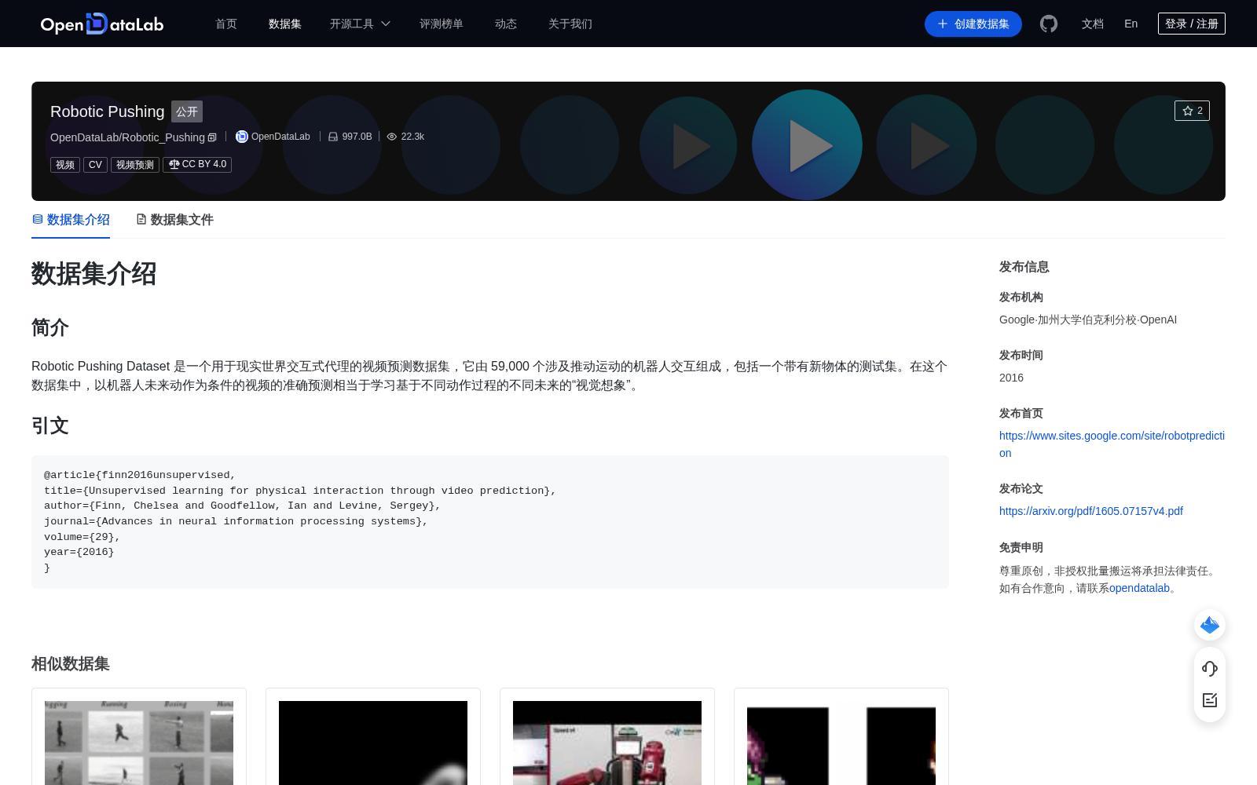
Task: Switch to the 数据集文件 tab
Action: (174, 220)
